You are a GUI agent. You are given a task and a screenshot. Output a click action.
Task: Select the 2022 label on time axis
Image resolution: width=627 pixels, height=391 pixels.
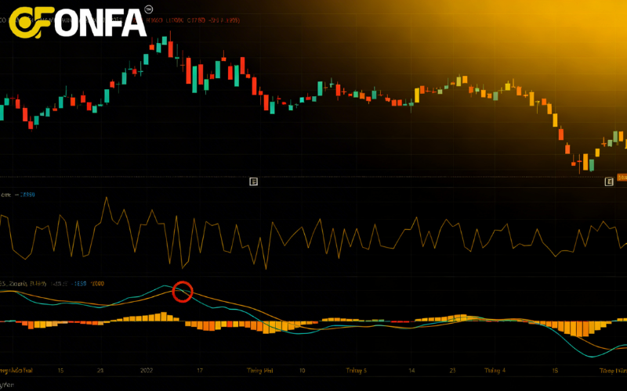(147, 370)
